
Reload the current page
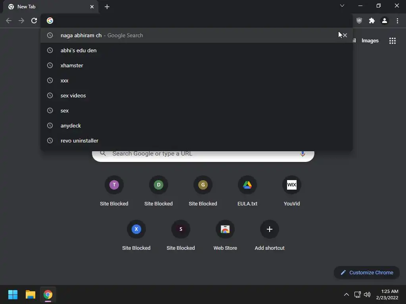point(34,21)
